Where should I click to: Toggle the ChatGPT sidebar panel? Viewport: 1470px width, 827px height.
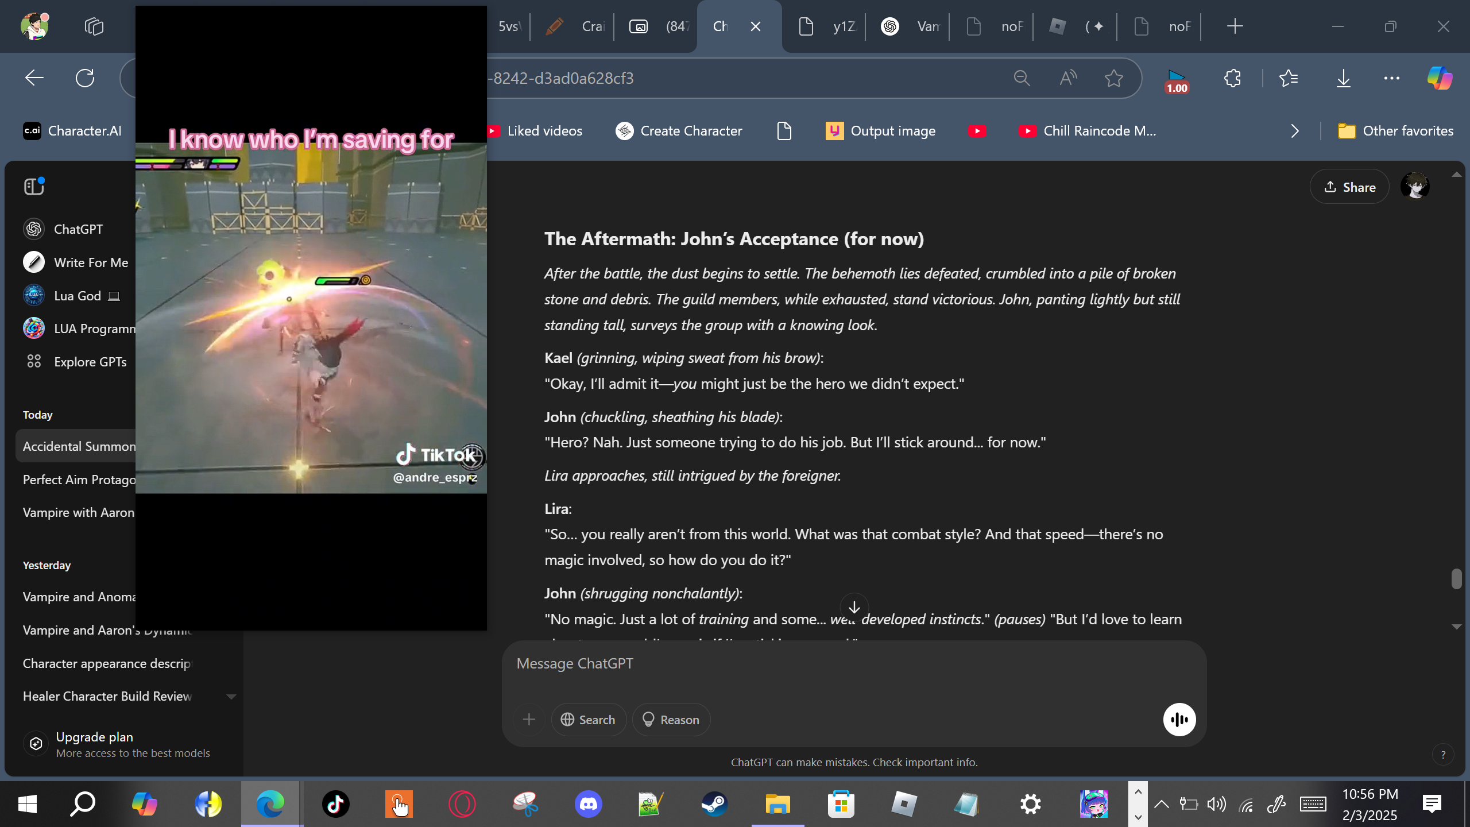coord(34,187)
